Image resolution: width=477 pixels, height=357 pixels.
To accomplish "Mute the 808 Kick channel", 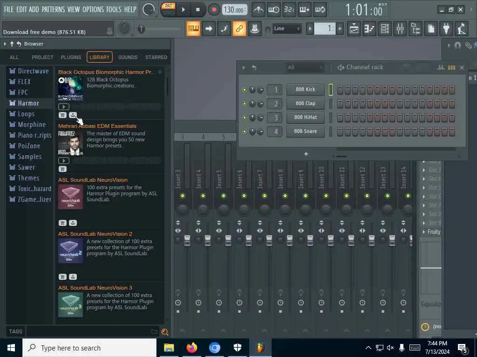I will pos(244,90).
